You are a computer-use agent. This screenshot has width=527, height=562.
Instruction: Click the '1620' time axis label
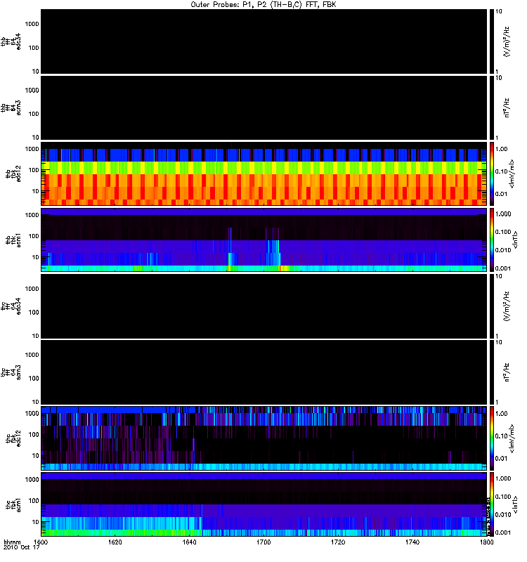(x=115, y=542)
